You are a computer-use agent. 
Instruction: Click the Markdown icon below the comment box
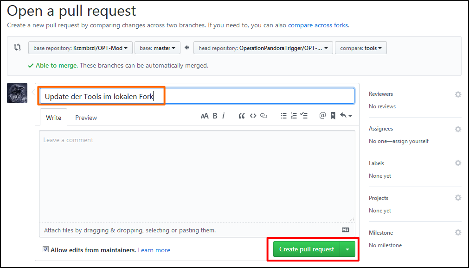(345, 230)
